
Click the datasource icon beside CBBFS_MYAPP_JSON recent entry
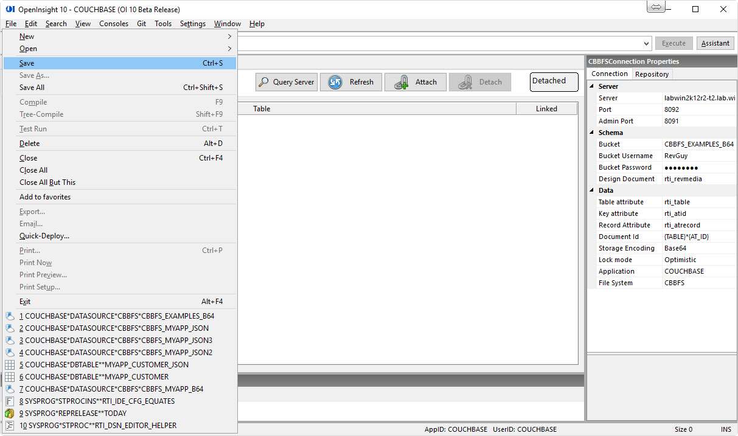tap(10, 328)
